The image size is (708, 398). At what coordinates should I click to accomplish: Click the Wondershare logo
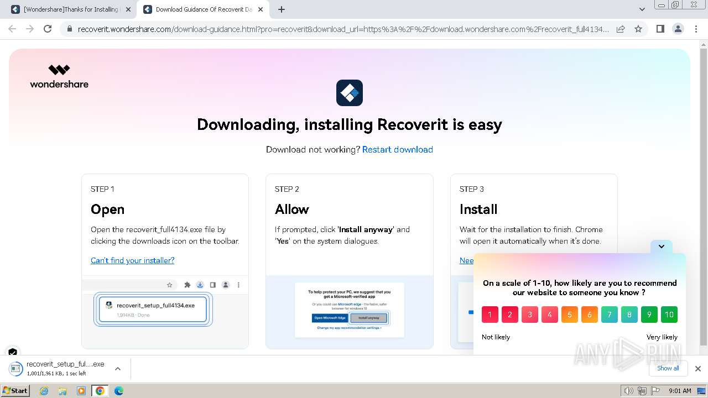pyautogui.click(x=59, y=76)
